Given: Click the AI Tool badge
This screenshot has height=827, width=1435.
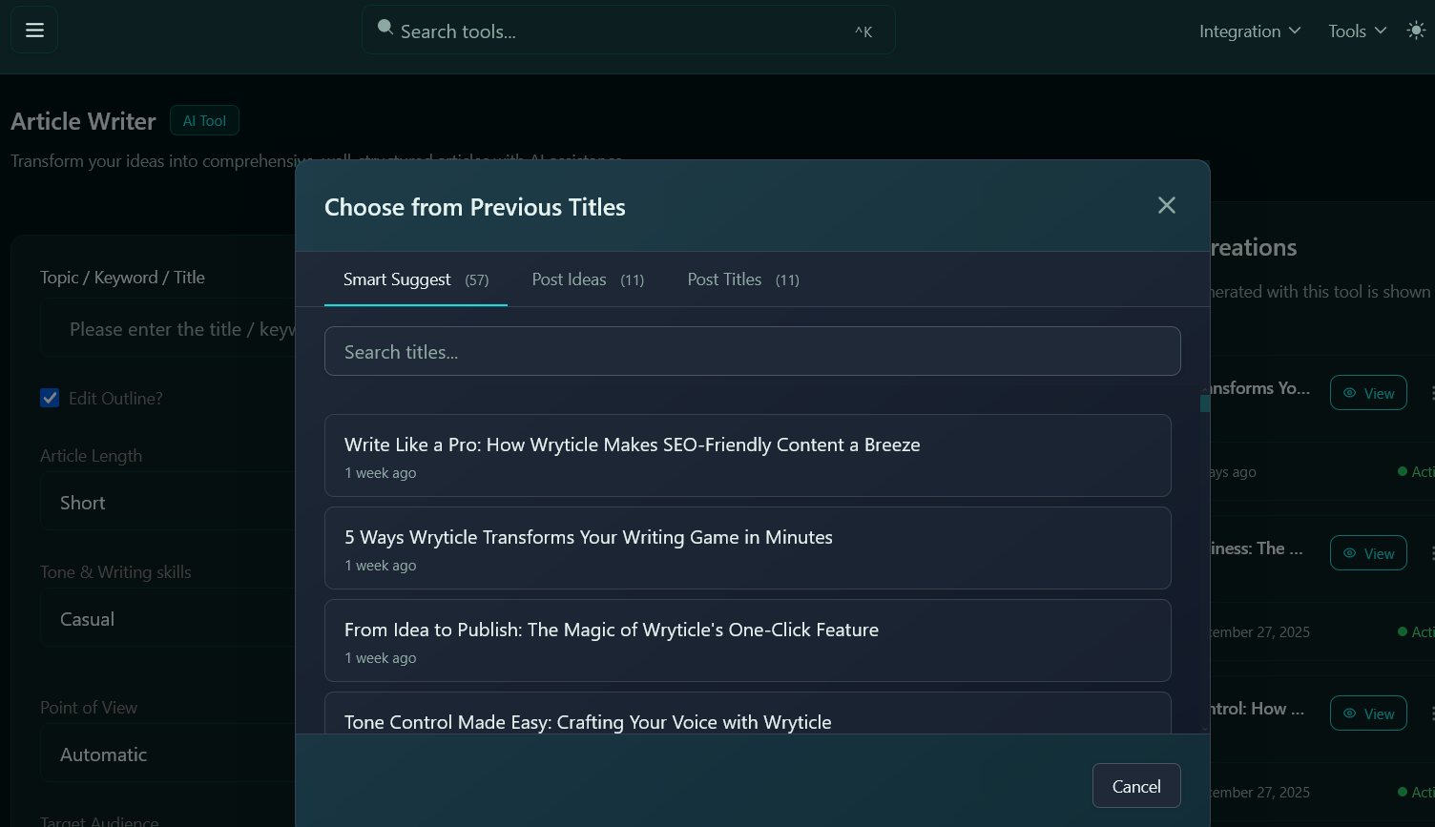Looking at the screenshot, I should pyautogui.click(x=204, y=120).
